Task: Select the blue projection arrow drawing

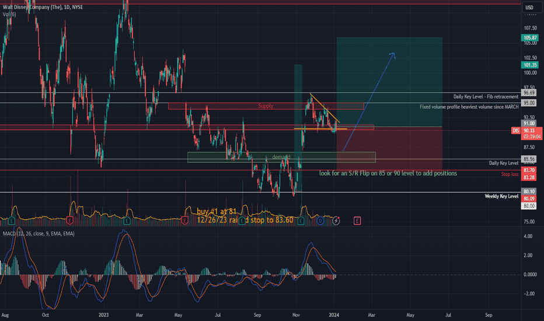Action: (369, 102)
